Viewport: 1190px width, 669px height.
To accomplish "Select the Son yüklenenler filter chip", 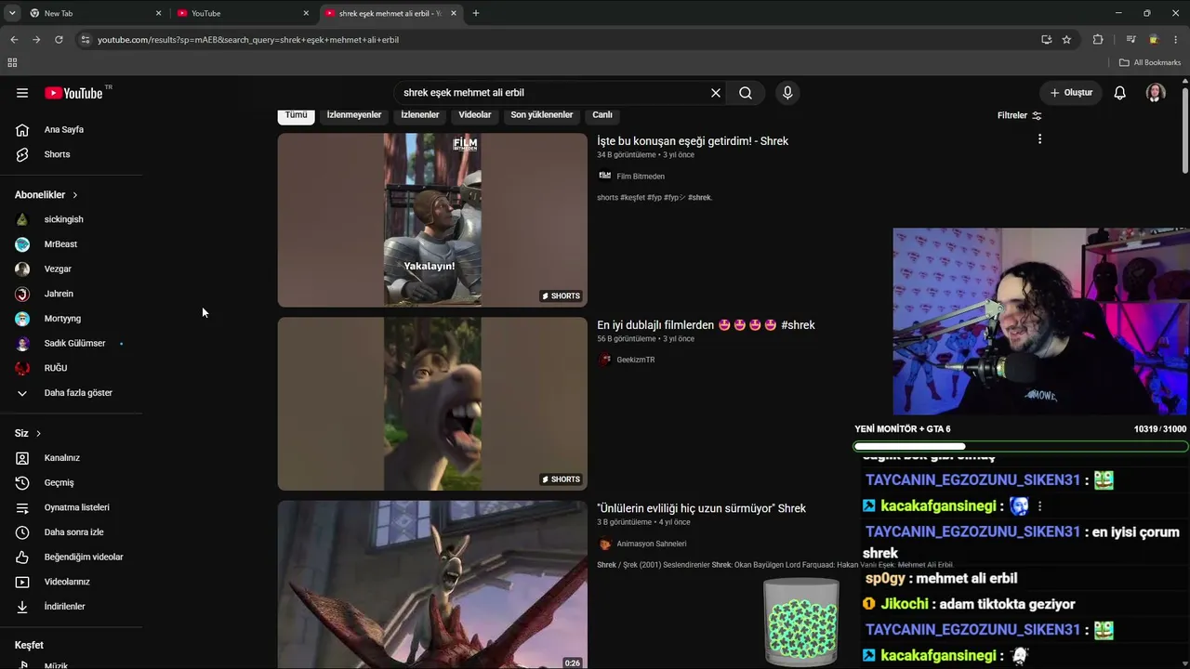I will 542,115.
